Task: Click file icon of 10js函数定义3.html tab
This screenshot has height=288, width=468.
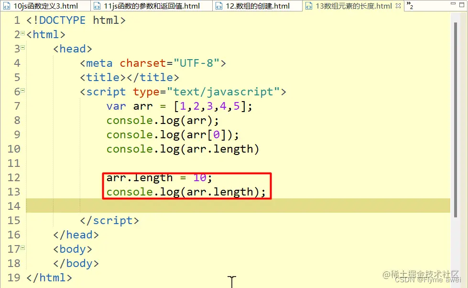Action: [x=7, y=6]
